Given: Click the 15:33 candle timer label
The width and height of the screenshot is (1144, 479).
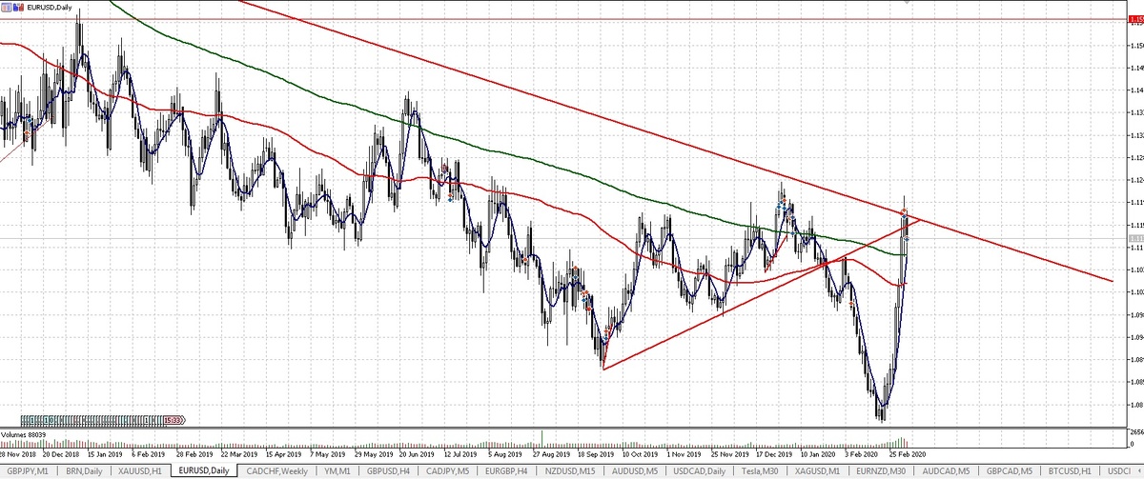Looking at the screenshot, I should [x=174, y=420].
